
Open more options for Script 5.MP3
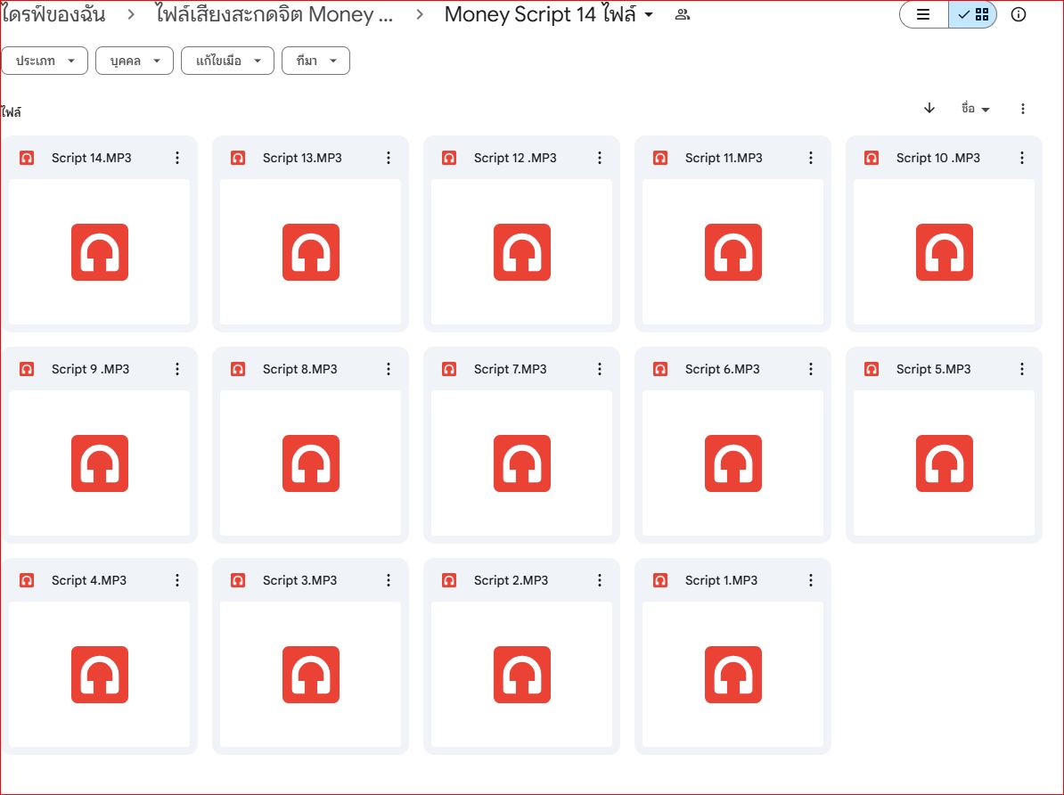(x=1021, y=369)
